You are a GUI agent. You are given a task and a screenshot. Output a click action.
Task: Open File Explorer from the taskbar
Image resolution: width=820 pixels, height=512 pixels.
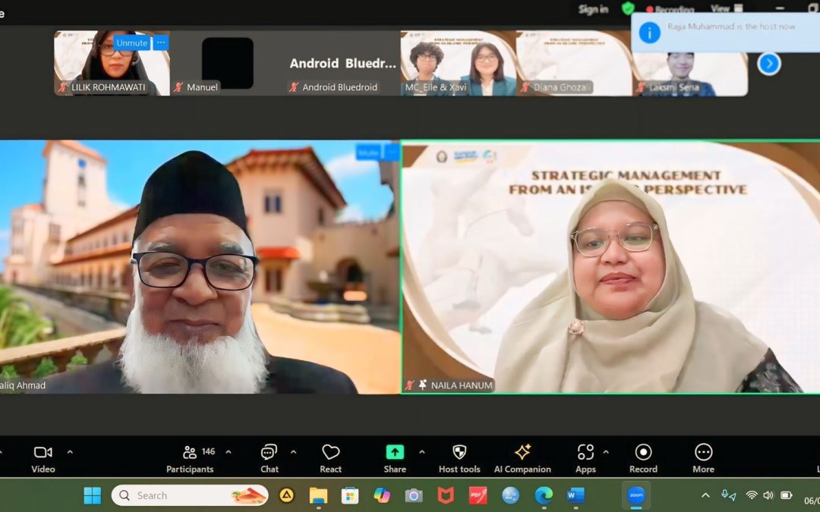318,495
